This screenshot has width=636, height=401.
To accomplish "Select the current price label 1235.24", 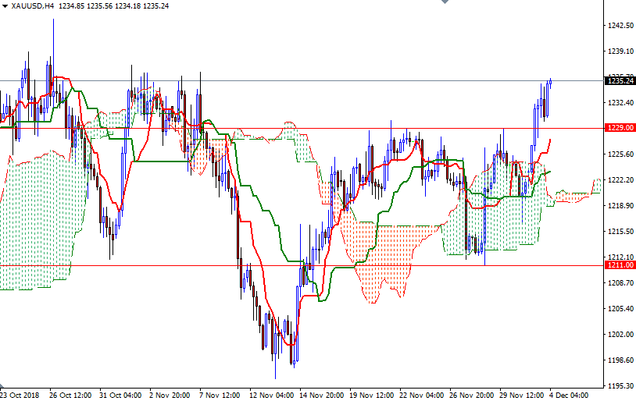I will (x=619, y=80).
